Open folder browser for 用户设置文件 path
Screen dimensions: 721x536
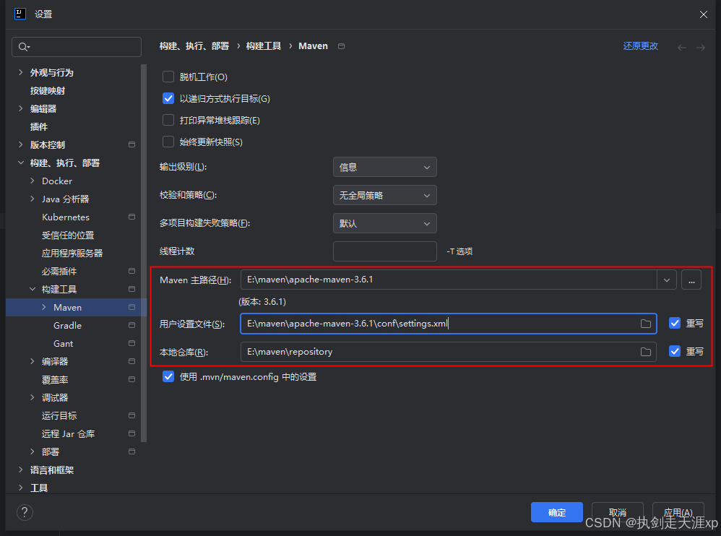pyautogui.click(x=646, y=324)
